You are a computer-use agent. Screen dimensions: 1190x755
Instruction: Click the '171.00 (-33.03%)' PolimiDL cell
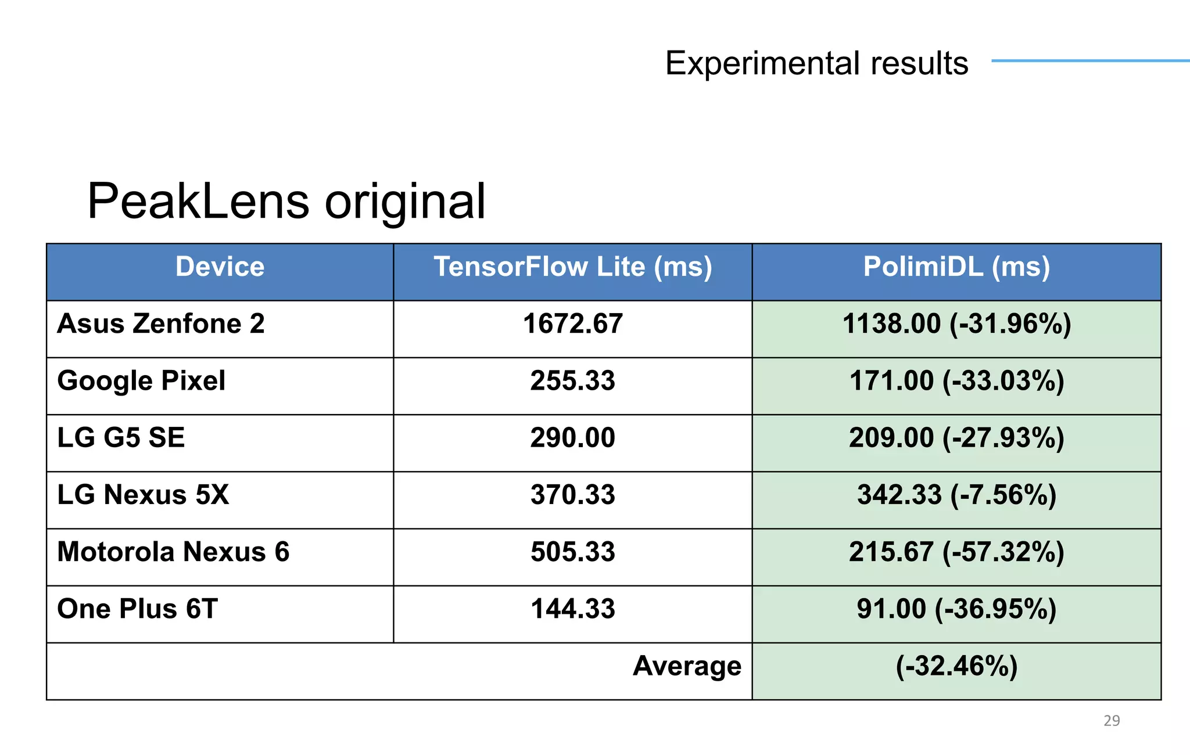956,386
